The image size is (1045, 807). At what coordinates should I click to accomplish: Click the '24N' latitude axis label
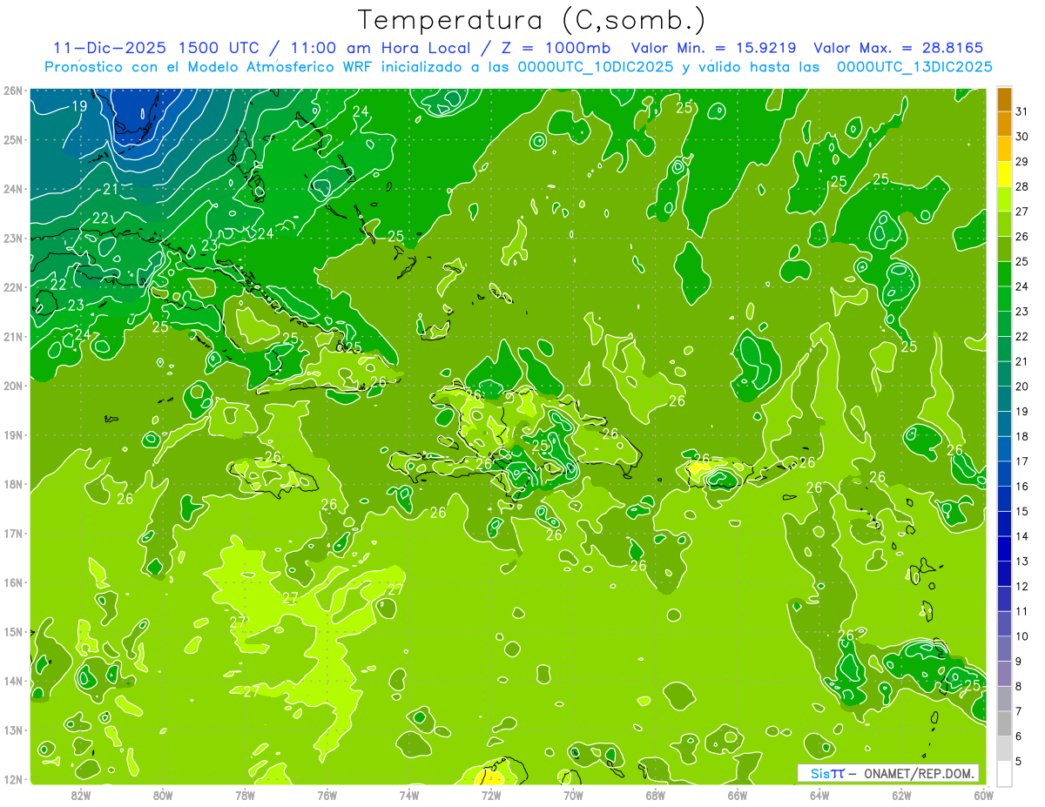(13, 189)
